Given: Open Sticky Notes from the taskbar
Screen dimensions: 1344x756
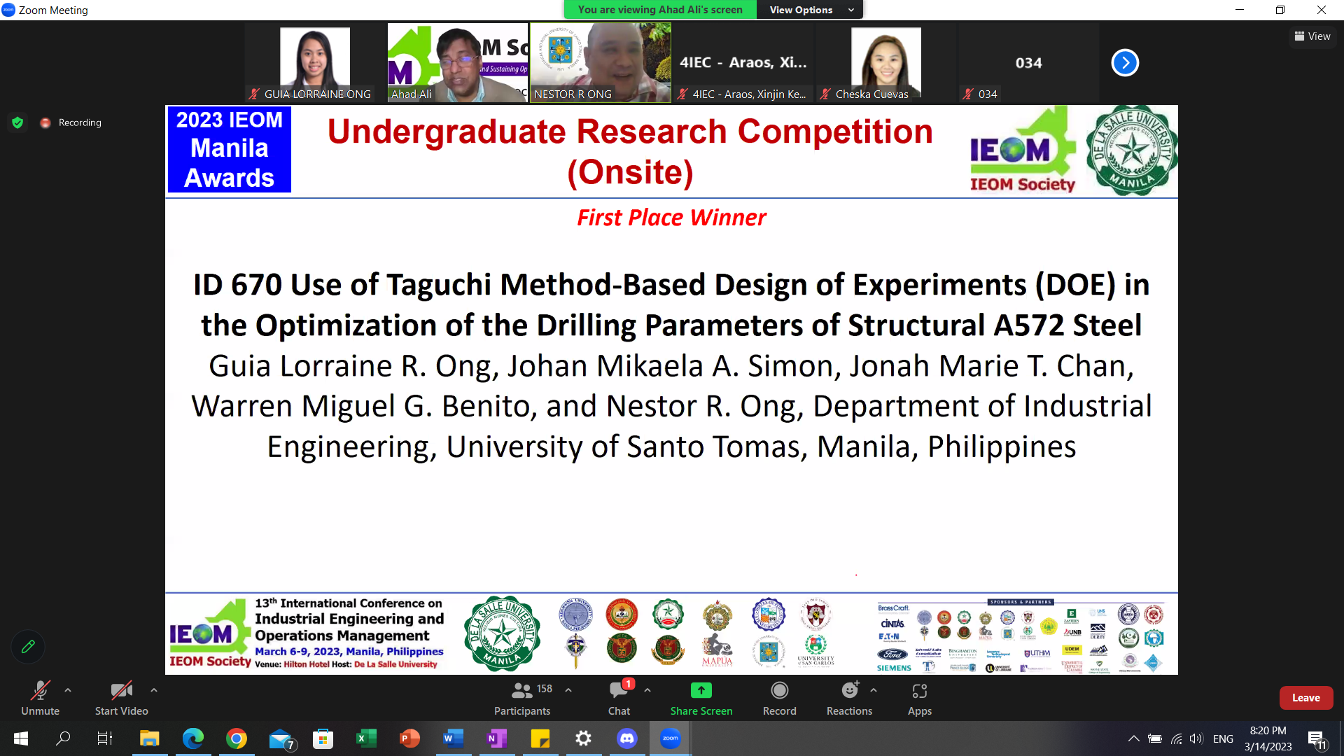Looking at the screenshot, I should pos(540,738).
